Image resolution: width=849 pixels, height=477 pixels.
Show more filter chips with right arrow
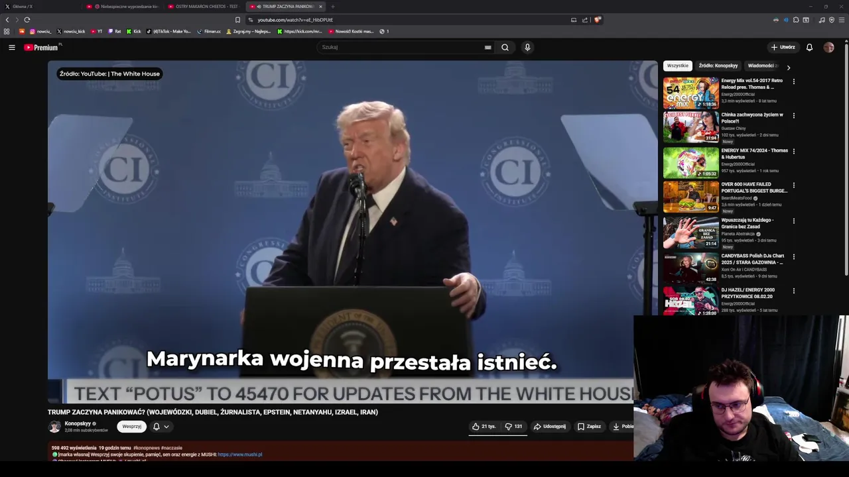tap(788, 67)
